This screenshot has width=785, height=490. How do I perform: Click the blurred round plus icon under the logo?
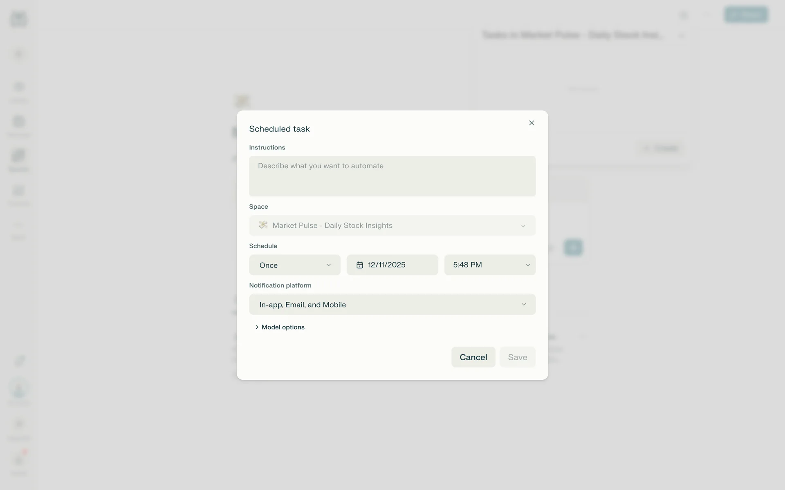pos(19,54)
